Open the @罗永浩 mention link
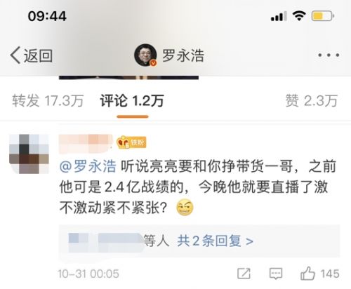Image resolution: width=351 pixels, height=289 pixels. (88, 166)
